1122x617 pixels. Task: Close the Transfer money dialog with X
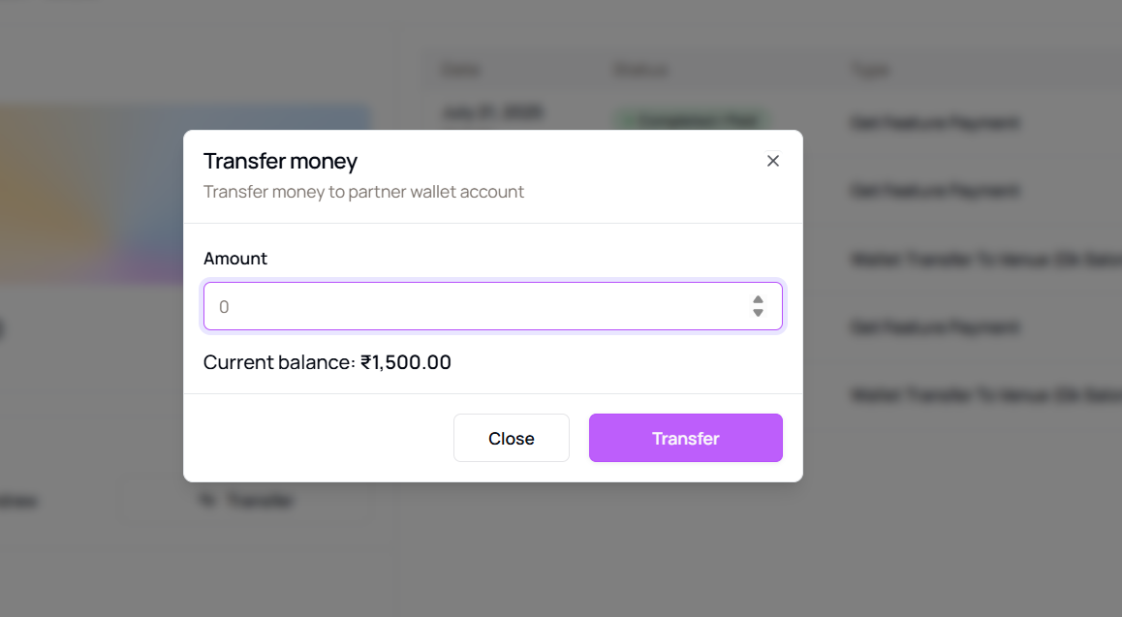coord(773,161)
